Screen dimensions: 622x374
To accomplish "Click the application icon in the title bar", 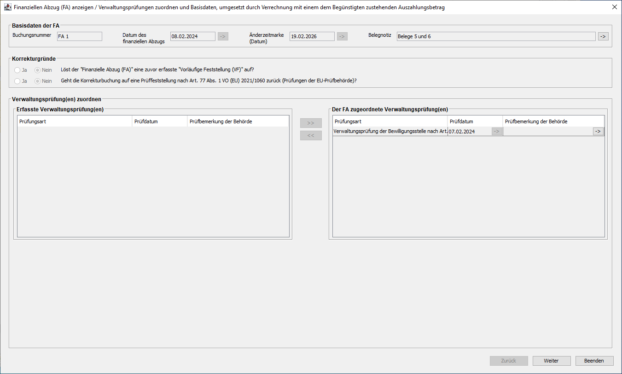I will pos(7,7).
